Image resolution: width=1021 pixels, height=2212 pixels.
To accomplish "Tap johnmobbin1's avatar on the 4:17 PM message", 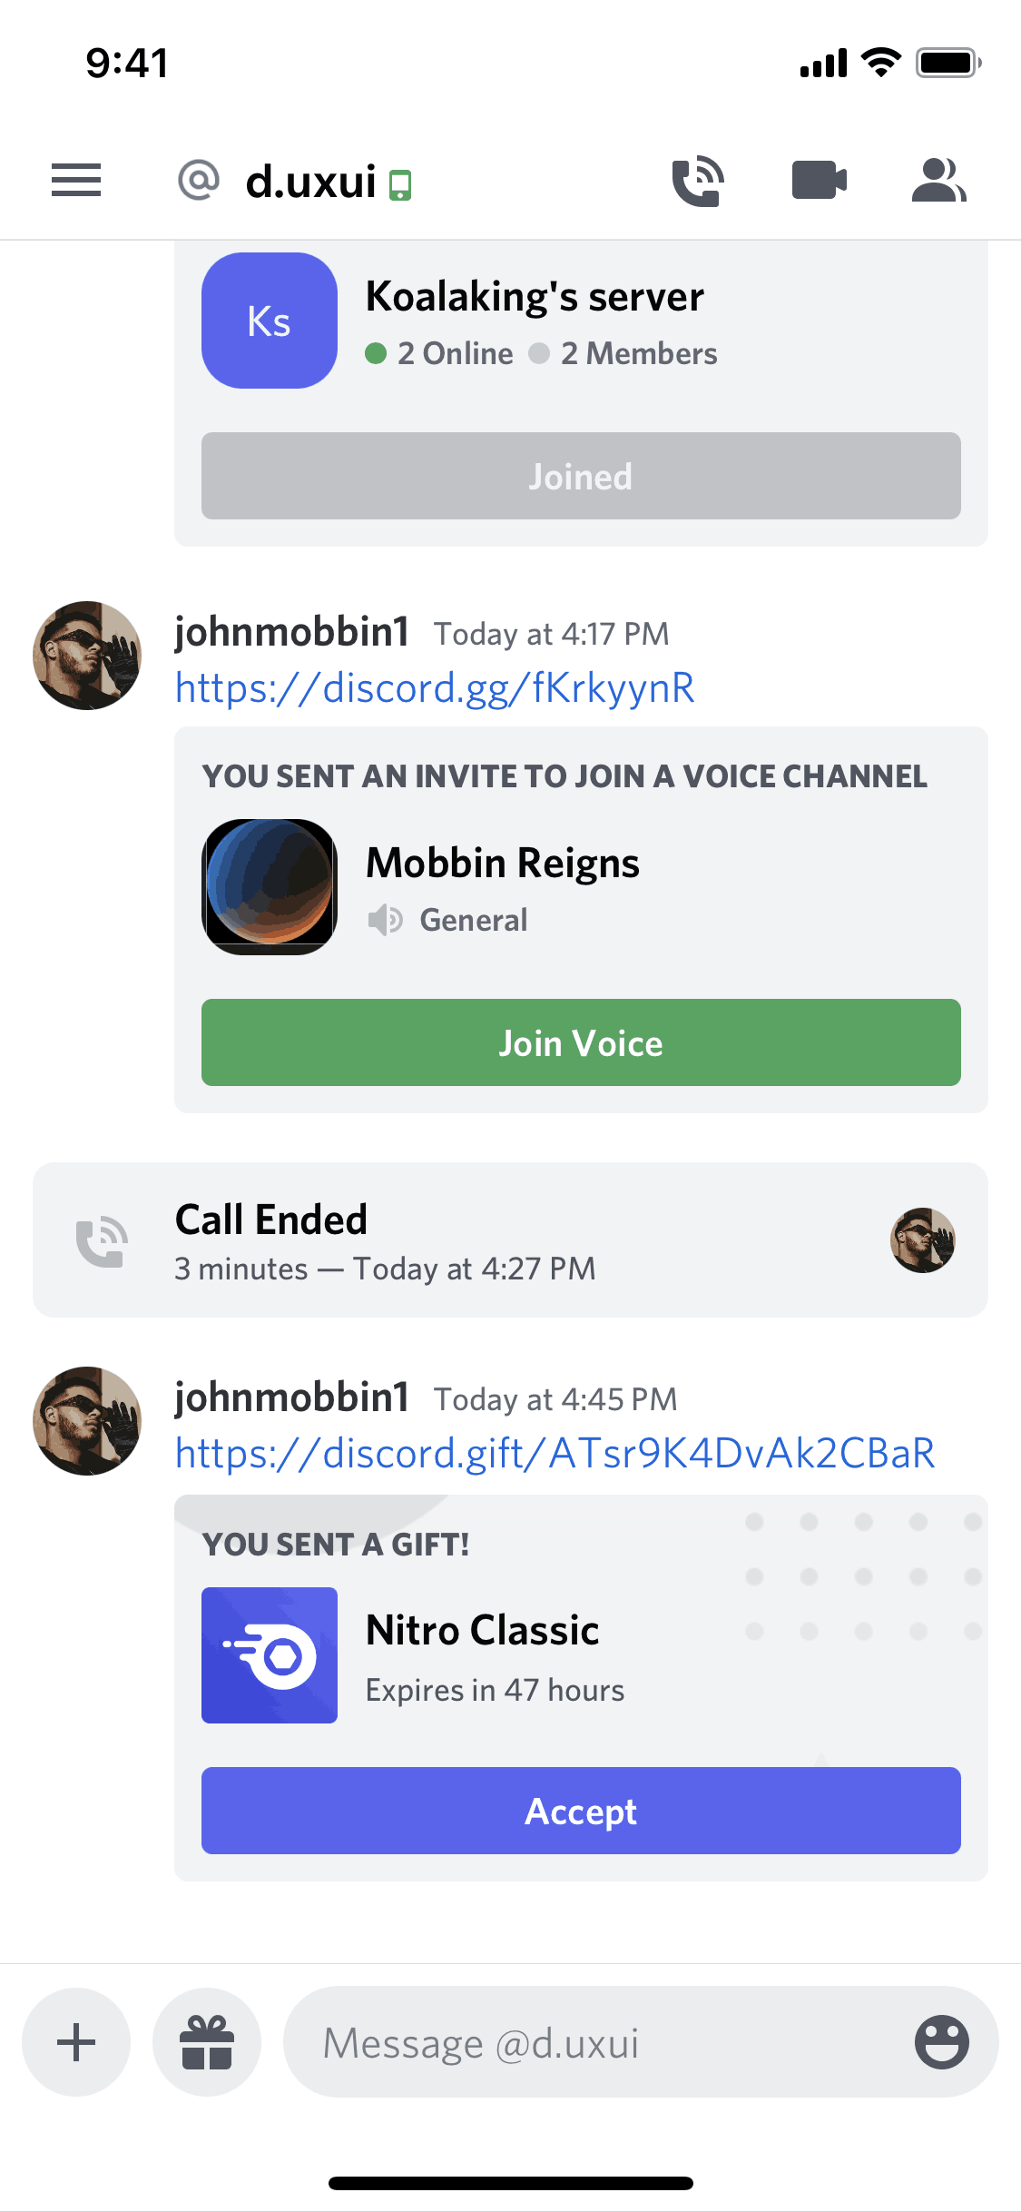I will 87,656.
